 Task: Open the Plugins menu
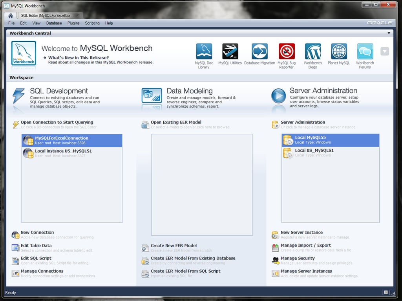tap(73, 23)
